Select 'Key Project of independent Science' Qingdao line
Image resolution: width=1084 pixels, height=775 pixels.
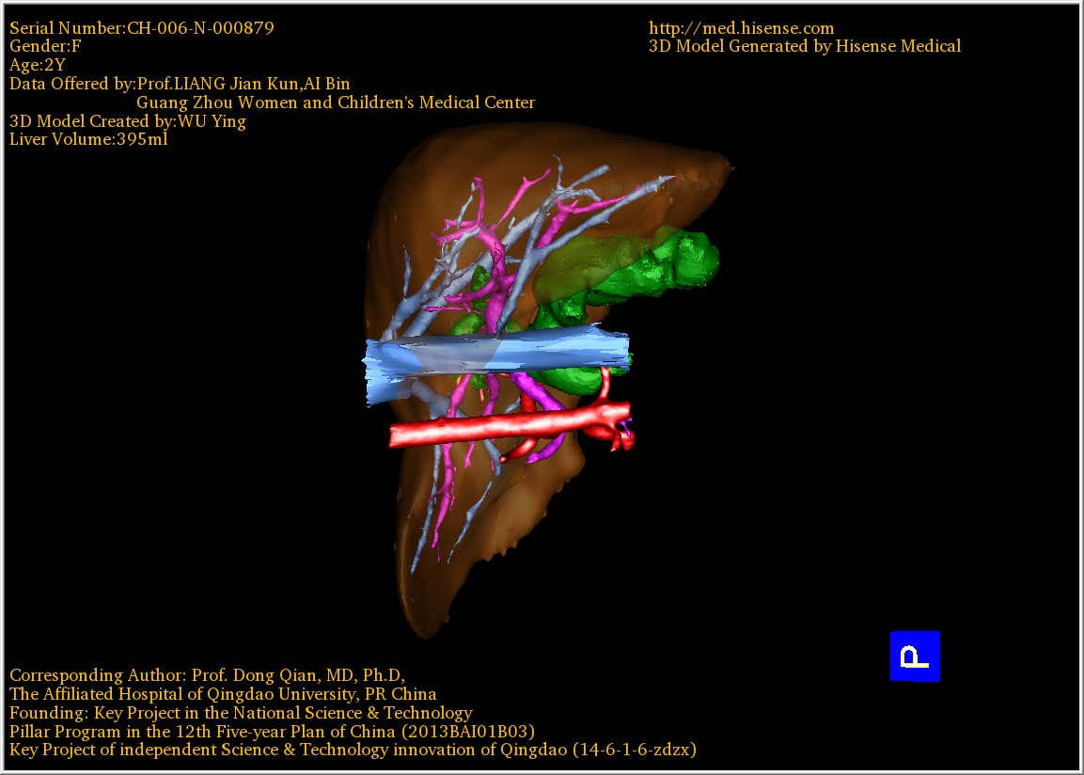(353, 751)
